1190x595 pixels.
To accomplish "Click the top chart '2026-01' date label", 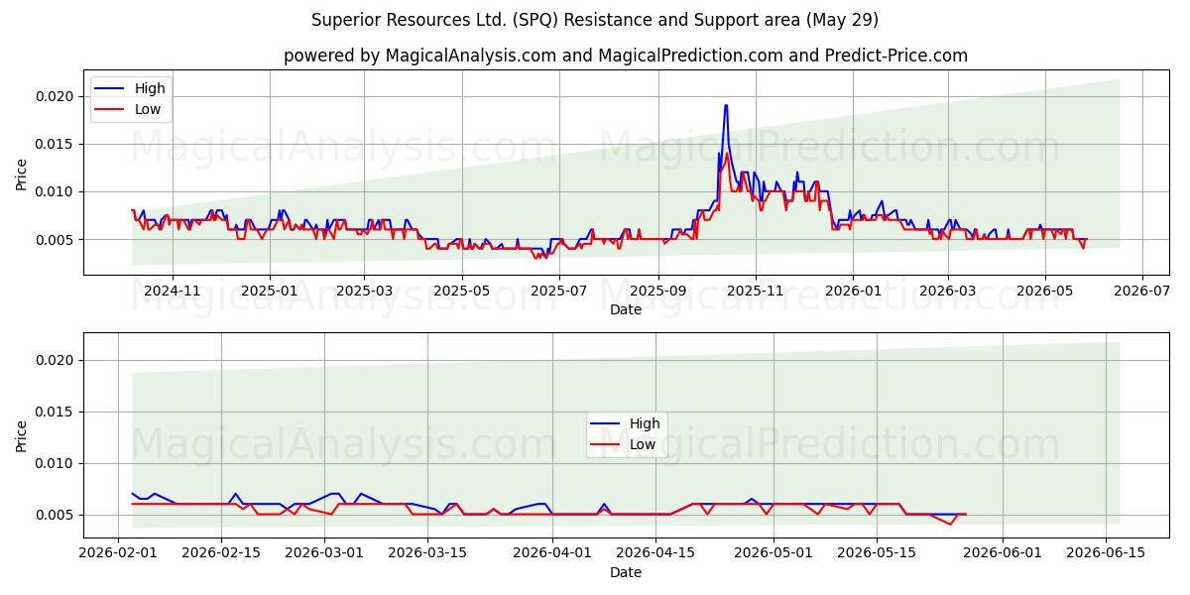I will point(852,292).
